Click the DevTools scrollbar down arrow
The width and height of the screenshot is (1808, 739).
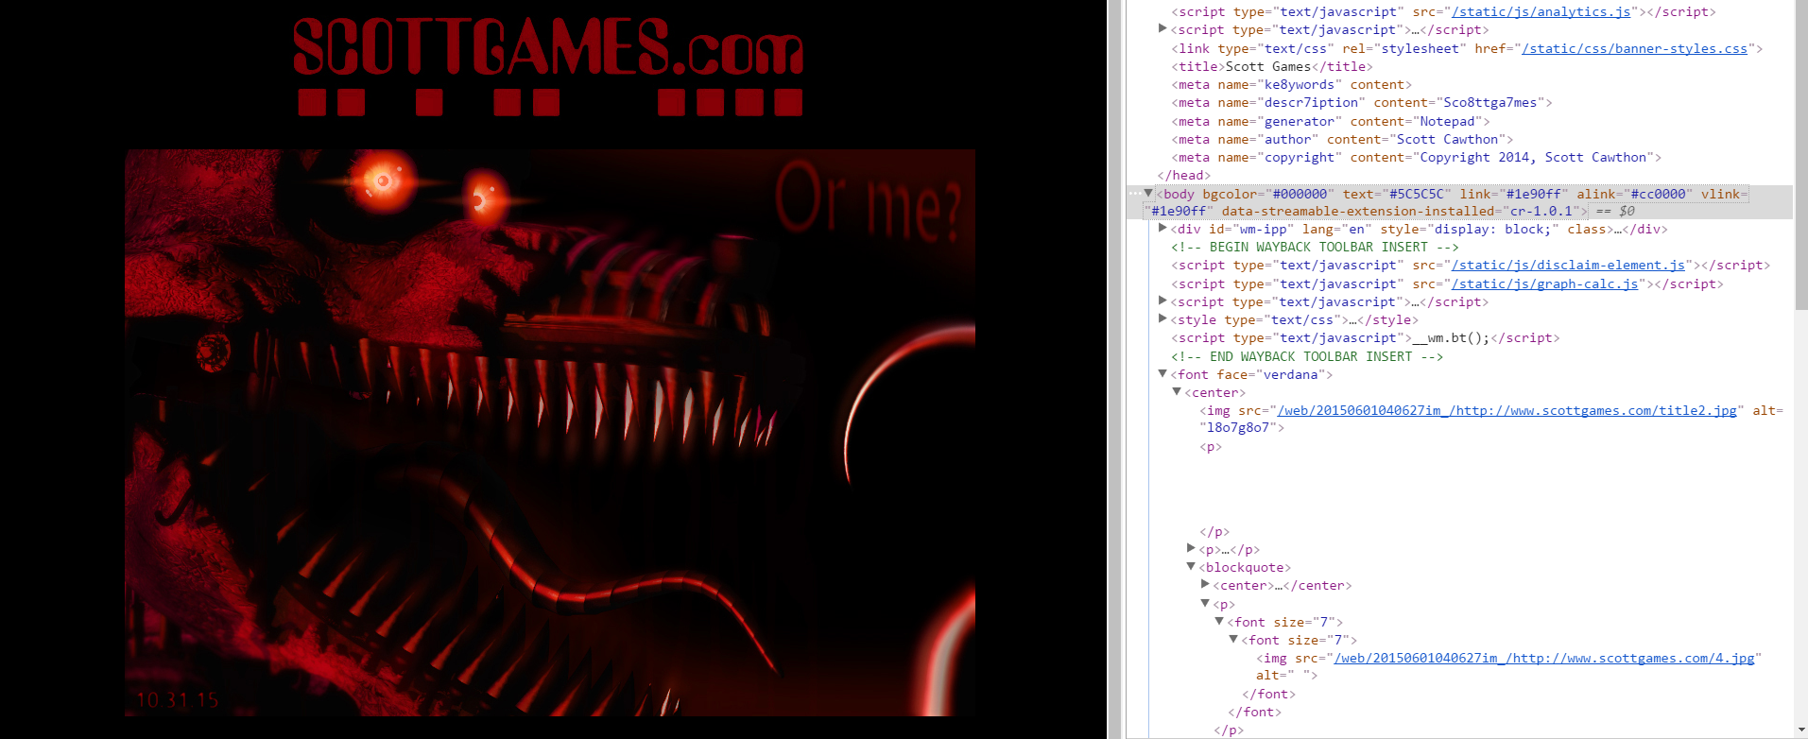(x=1800, y=730)
